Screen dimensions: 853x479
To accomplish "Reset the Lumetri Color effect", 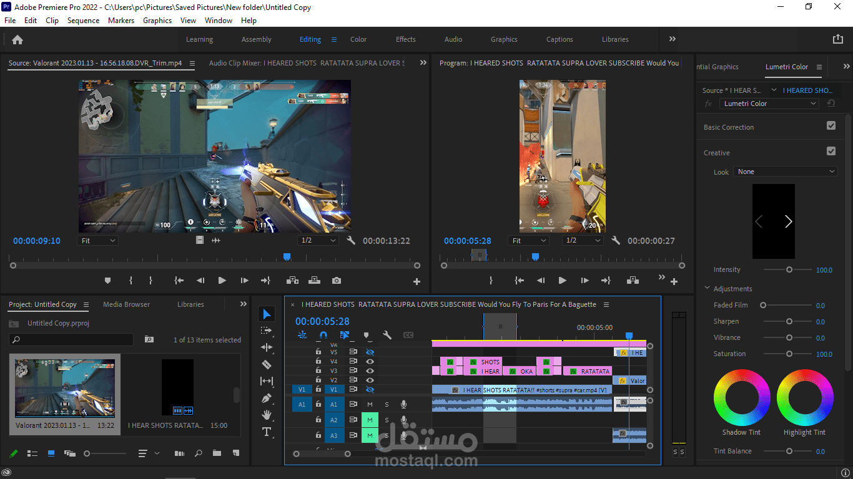I will point(831,104).
